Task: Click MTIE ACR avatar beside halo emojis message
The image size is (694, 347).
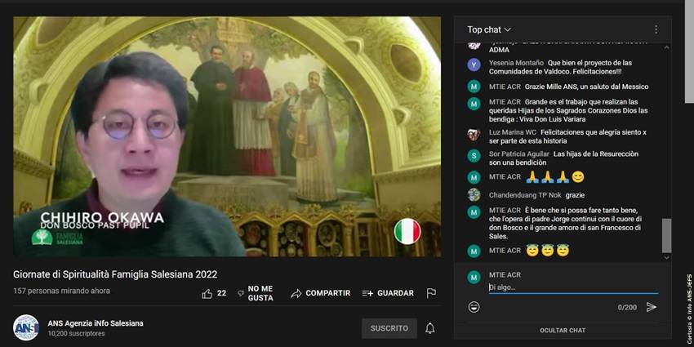Action: tap(474, 251)
